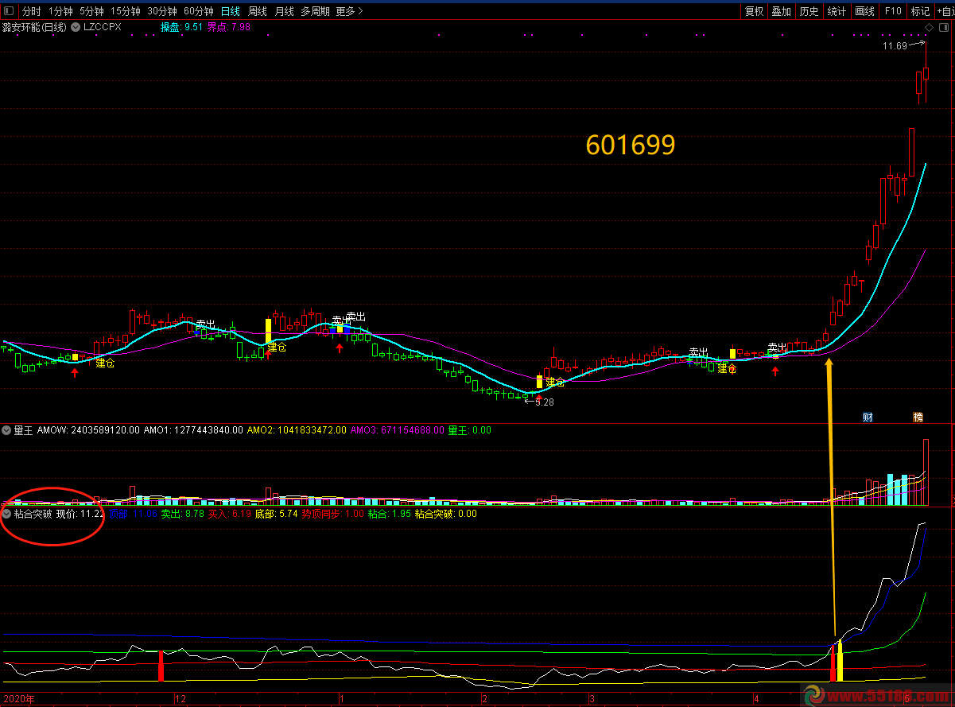Click the 财 info marker icon
The width and height of the screenshot is (955, 707).
click(868, 417)
